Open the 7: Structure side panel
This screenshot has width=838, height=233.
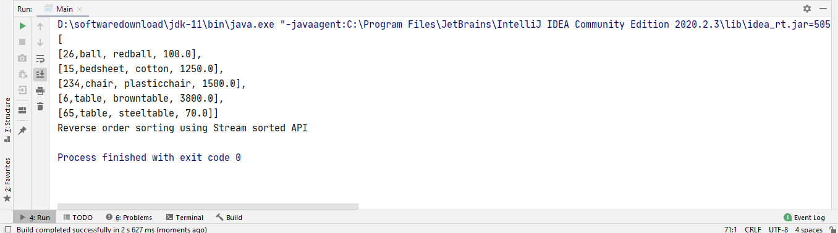coord(7,119)
